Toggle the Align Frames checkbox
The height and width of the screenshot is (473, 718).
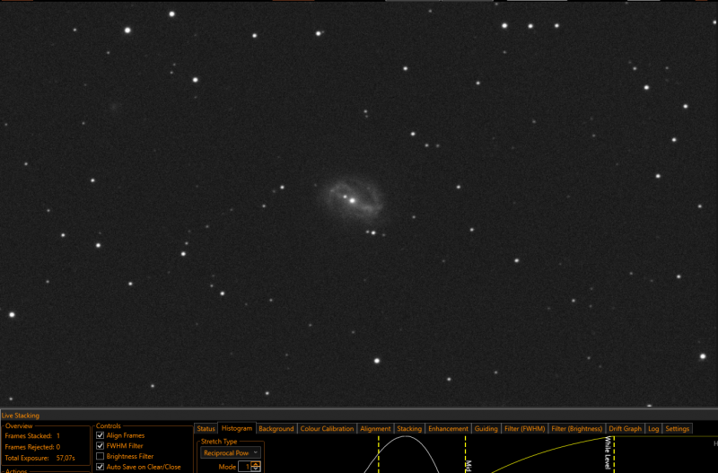(100, 435)
